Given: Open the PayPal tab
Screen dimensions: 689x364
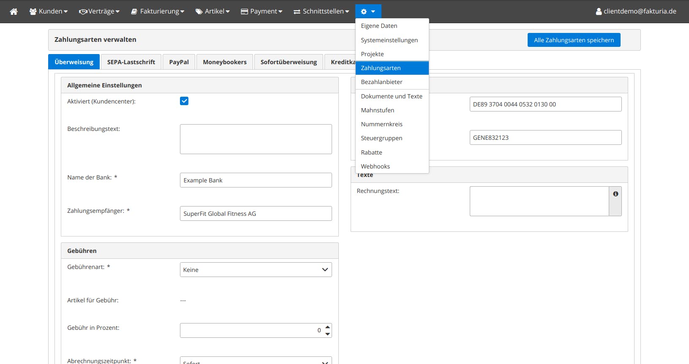Looking at the screenshot, I should coord(179,62).
